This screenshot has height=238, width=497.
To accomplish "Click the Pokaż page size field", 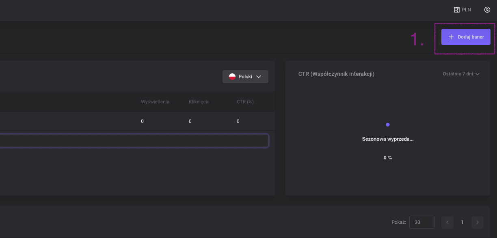I will (x=422, y=222).
